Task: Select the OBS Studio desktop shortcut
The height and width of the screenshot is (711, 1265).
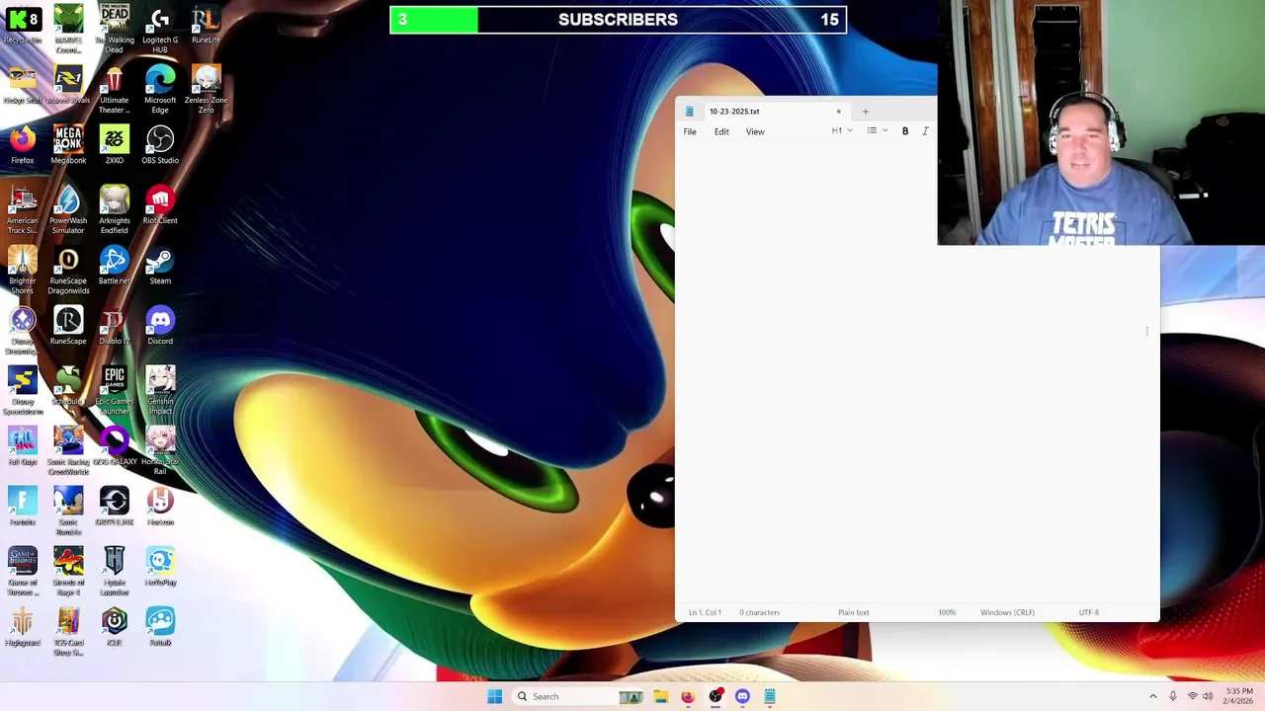Action: [x=160, y=145]
